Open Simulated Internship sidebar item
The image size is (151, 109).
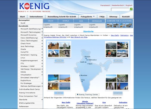click(30, 78)
